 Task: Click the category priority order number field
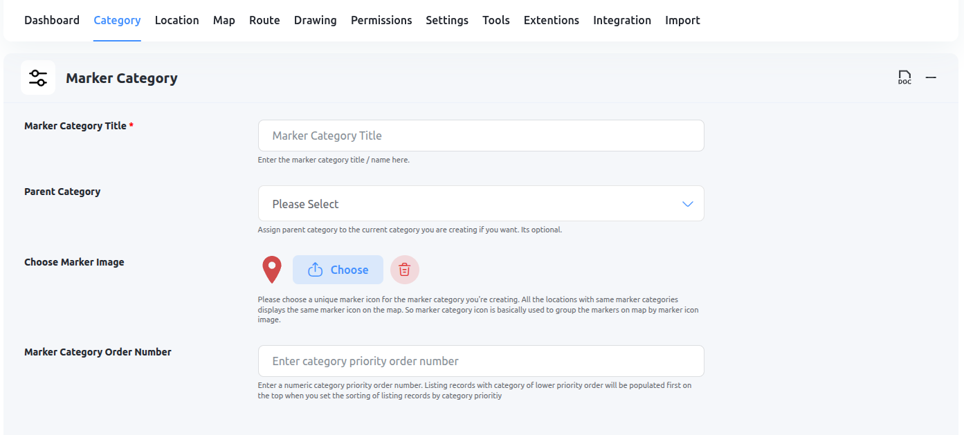tap(480, 360)
